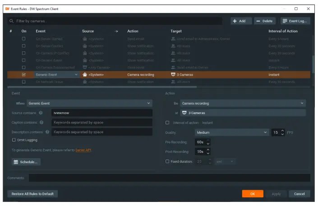Click the DW logo in title bar
The image size is (318, 206).
(7, 9)
